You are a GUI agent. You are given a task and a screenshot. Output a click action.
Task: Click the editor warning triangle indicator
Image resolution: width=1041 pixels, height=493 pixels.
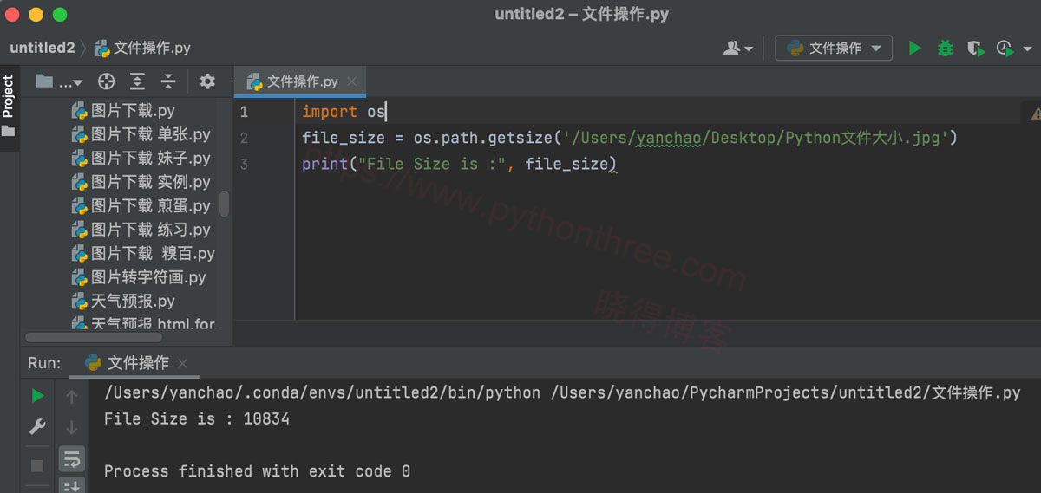point(1035,113)
